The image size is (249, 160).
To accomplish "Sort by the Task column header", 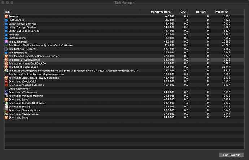I will (72, 12).
